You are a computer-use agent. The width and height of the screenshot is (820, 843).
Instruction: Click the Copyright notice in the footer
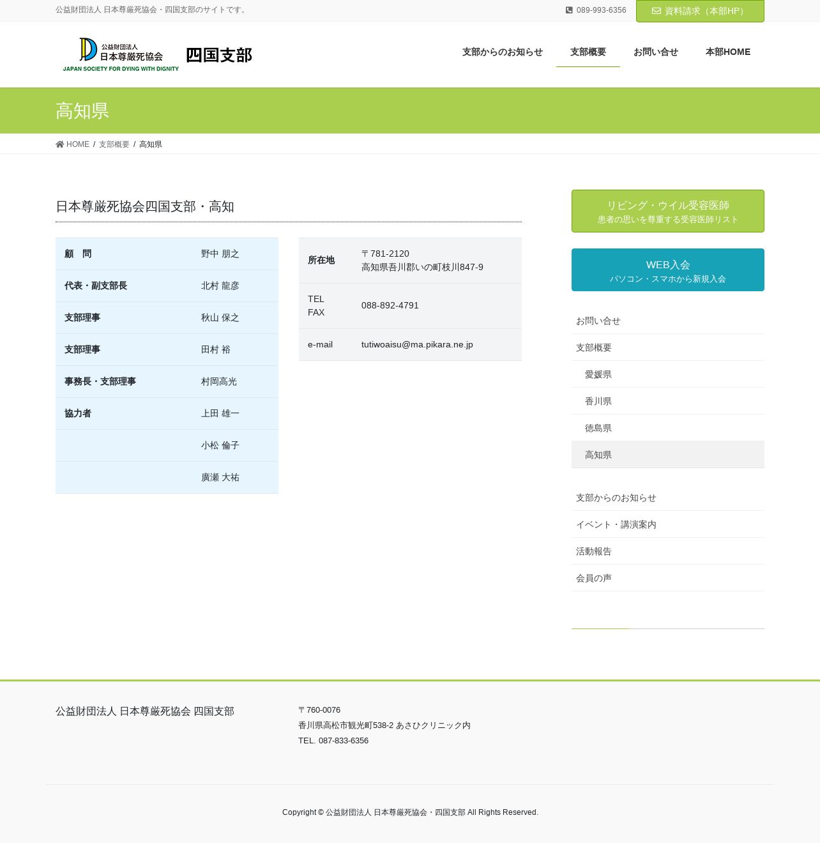(x=410, y=812)
